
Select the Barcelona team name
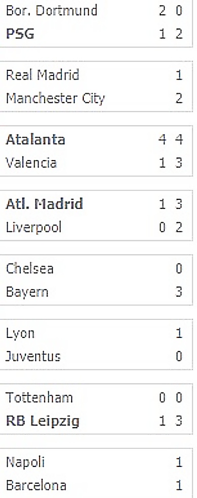[x=36, y=486]
